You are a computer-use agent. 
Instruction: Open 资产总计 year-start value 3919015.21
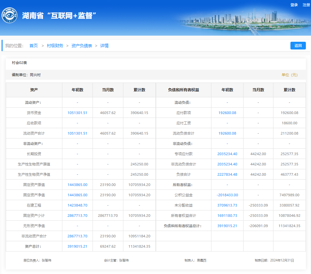click(77, 246)
